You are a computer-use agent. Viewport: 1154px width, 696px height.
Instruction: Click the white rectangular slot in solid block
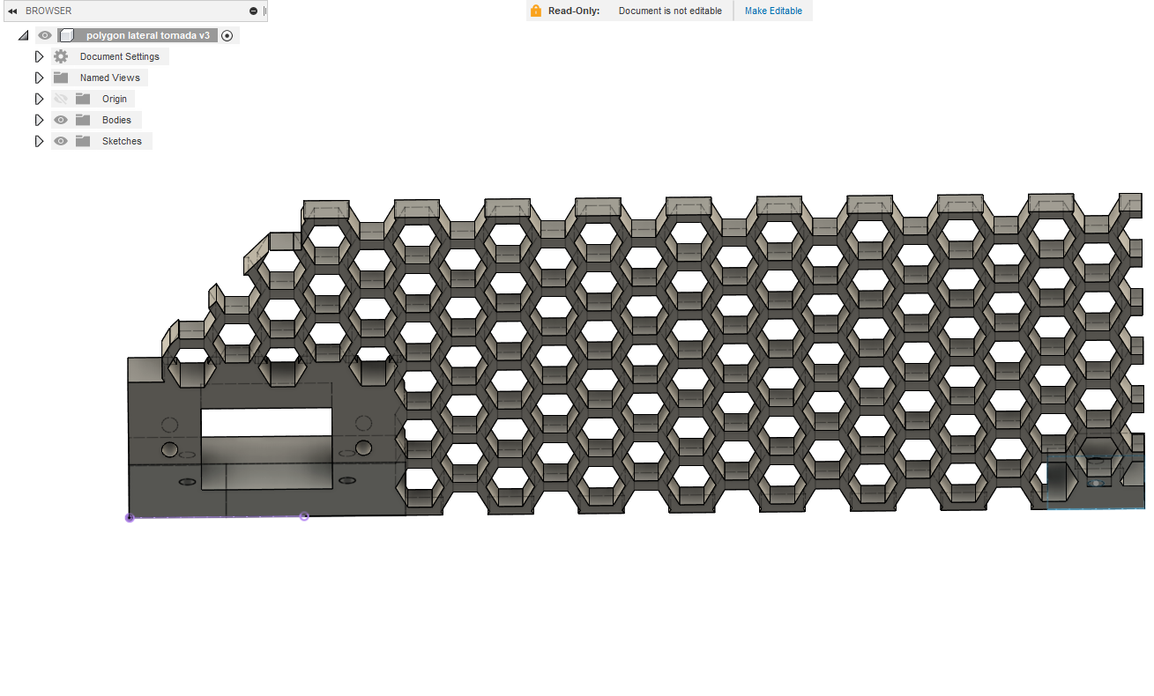pyautogui.click(x=266, y=422)
